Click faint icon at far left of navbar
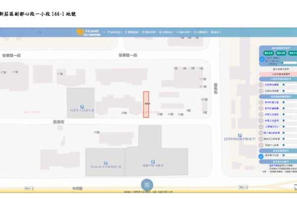 [40, 32]
